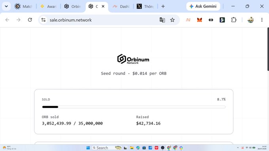Click the Orbinum Network logo
Viewport: 269px width, 151px height.
tap(133, 59)
